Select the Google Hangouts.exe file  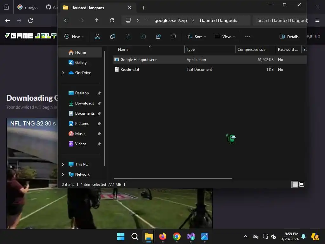click(209, 60)
